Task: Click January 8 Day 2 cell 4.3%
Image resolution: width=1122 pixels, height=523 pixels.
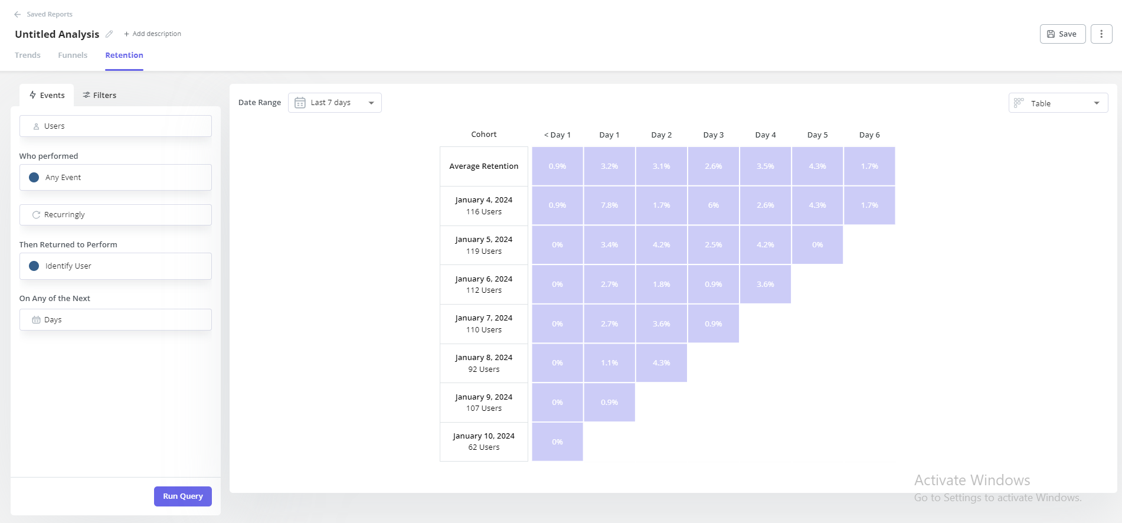Action: click(662, 363)
